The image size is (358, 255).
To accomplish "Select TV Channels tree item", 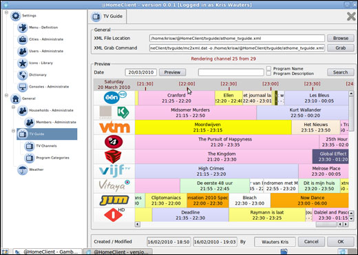I will (46, 146).
